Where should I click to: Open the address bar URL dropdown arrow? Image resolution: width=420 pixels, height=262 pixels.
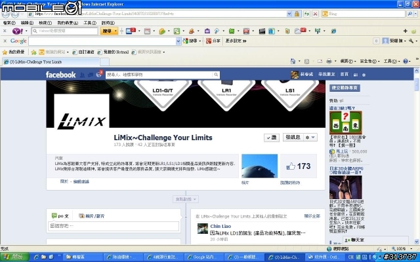coord(289,14)
